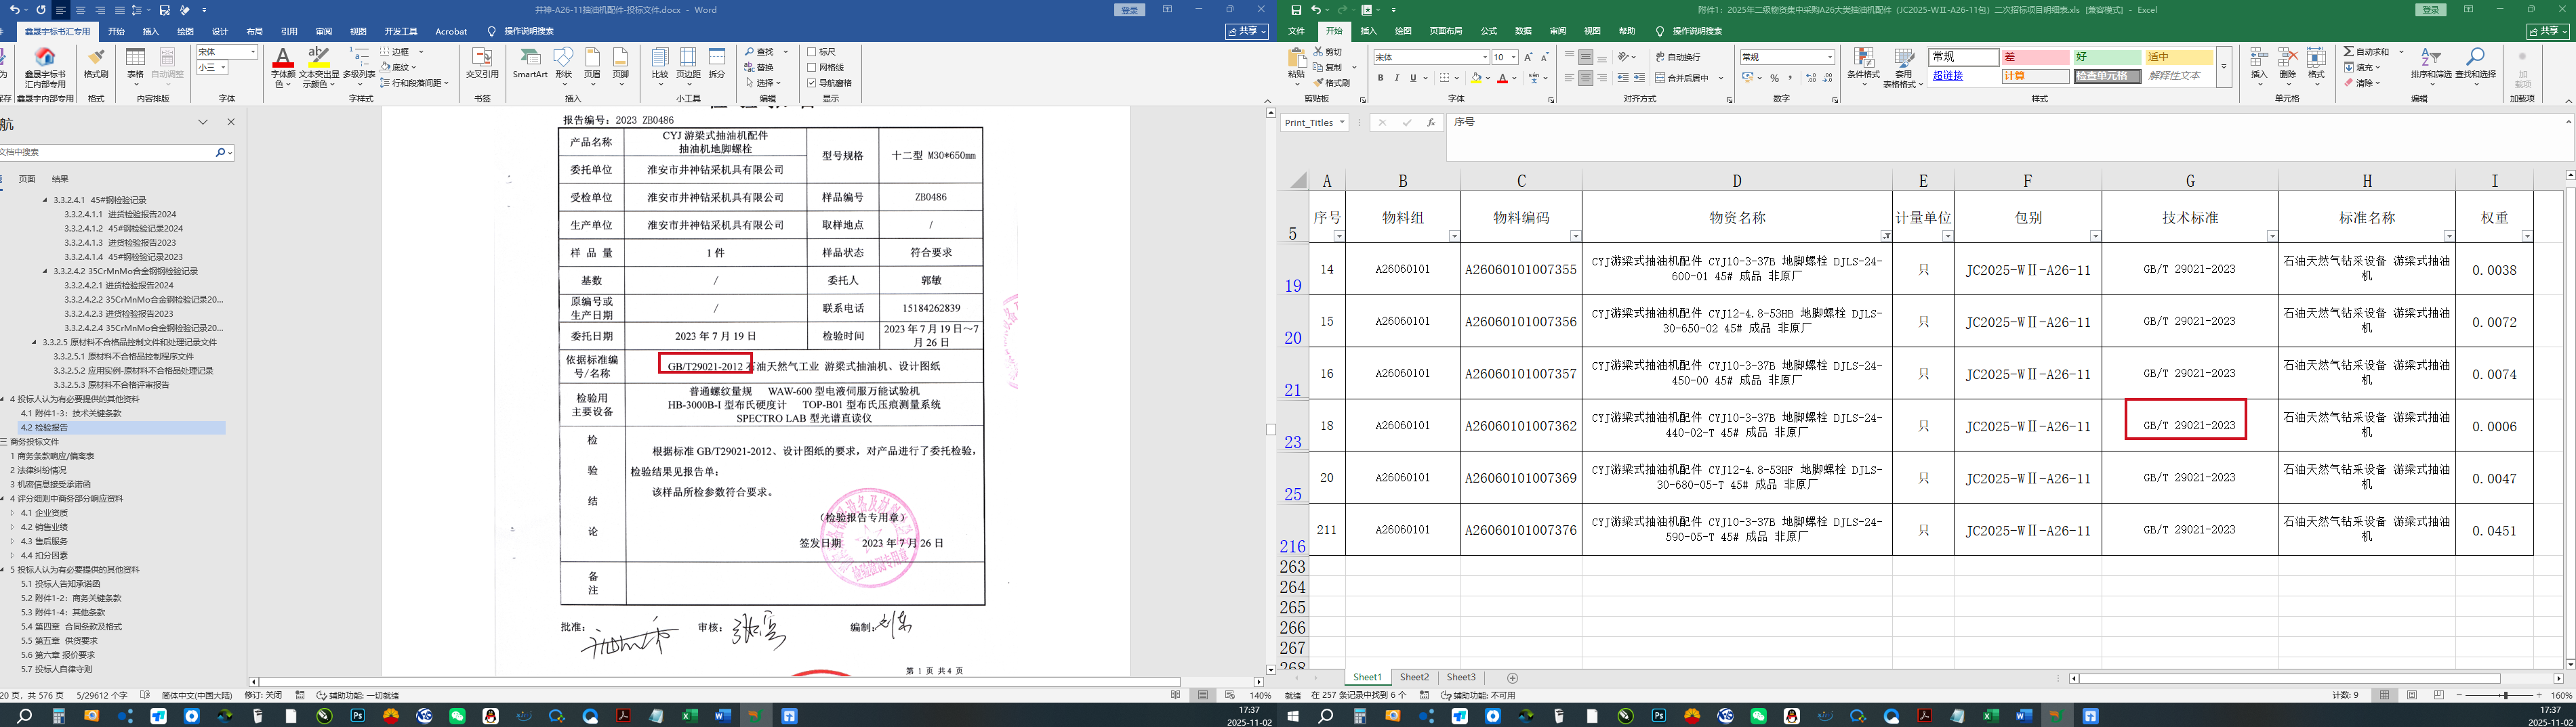
Task: Toggle bold formatting in Excel
Action: pyautogui.click(x=1381, y=78)
